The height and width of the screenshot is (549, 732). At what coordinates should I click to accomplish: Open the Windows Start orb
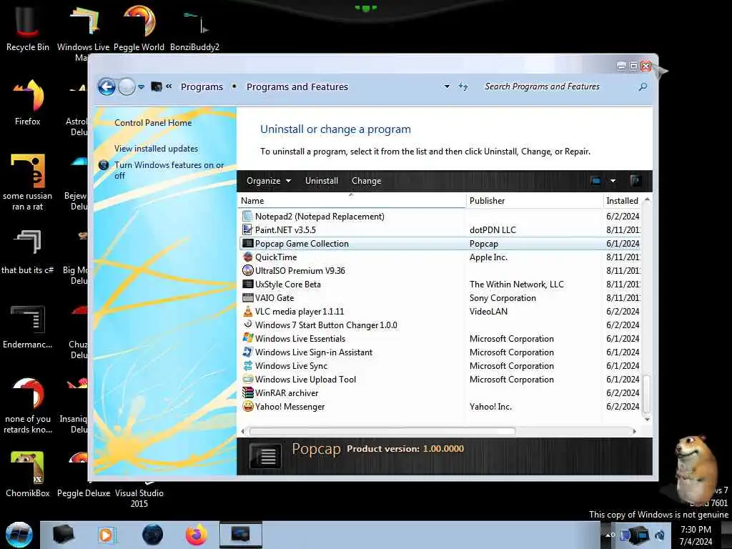[19, 535]
